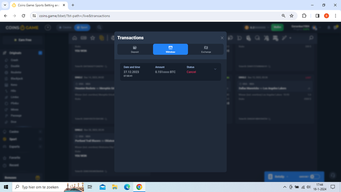
Task: Open the Chrome profile avatar
Action: (x=327, y=15)
